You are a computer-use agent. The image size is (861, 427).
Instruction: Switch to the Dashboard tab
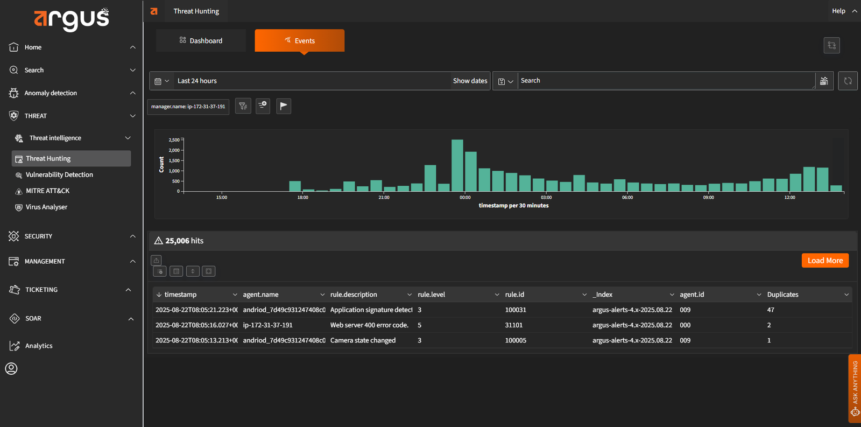[201, 41]
